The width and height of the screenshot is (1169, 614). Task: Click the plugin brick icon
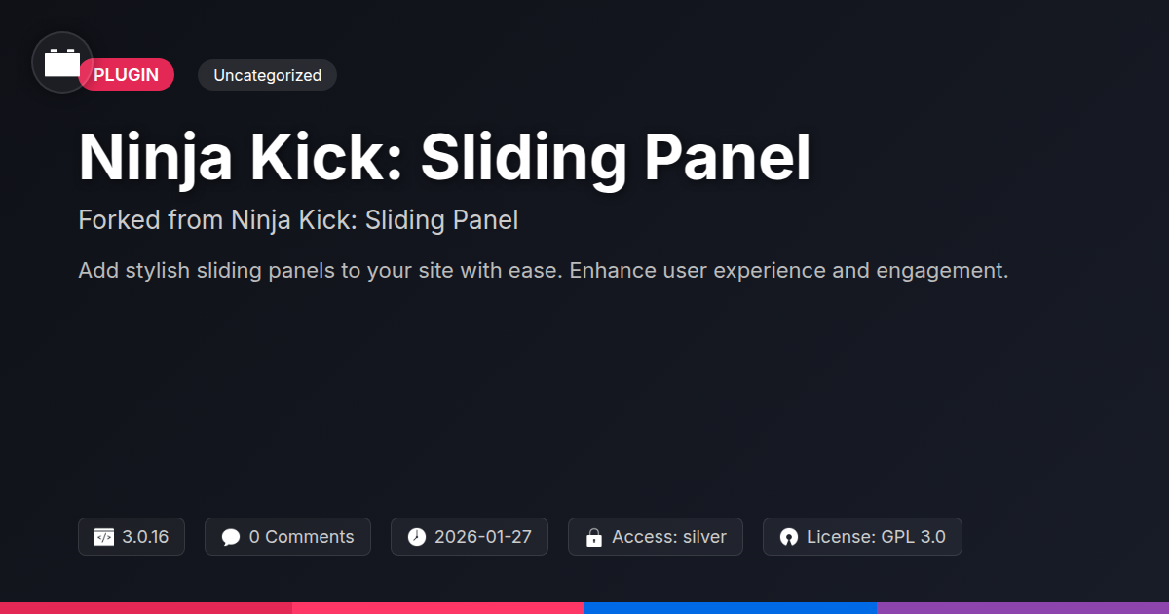[62, 62]
